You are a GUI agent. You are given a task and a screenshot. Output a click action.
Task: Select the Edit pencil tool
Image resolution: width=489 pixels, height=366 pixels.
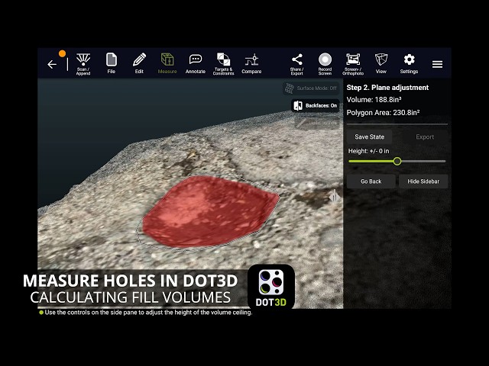point(139,63)
